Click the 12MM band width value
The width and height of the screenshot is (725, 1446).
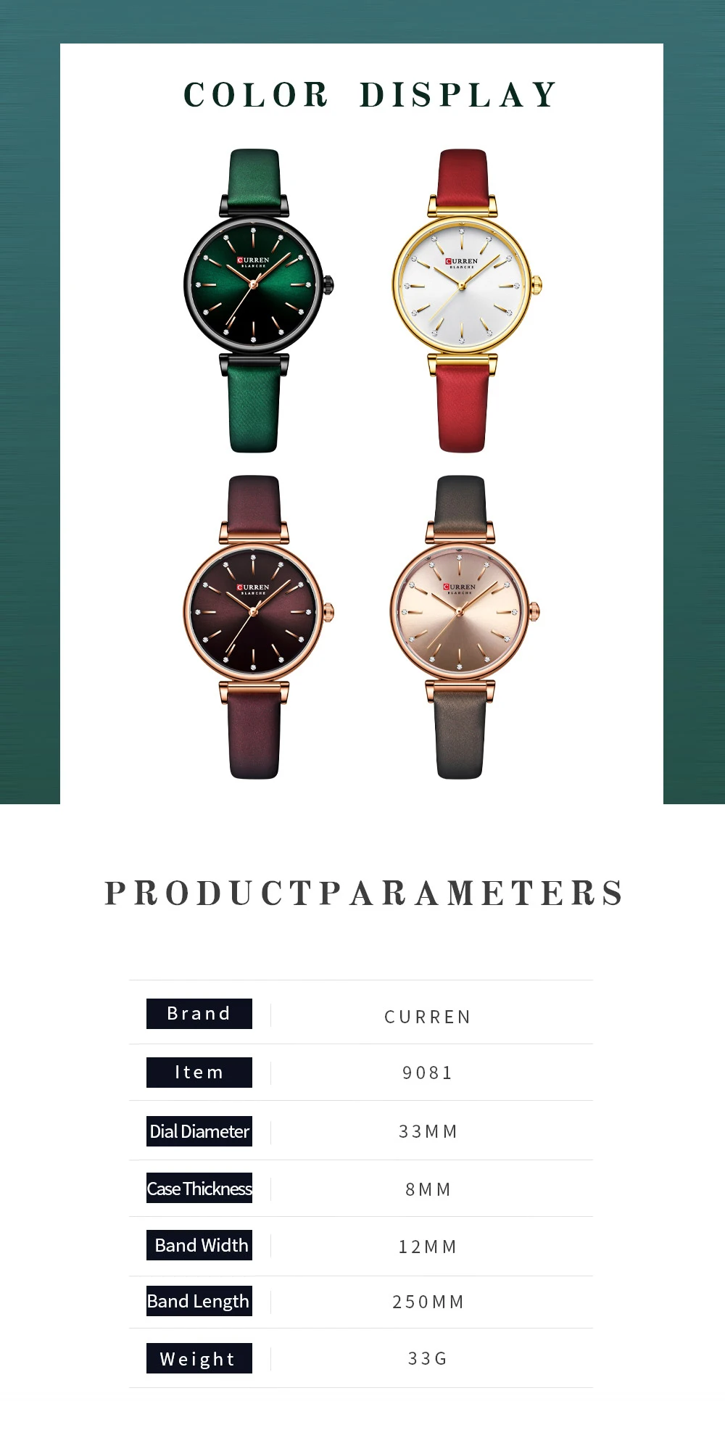tap(428, 1247)
